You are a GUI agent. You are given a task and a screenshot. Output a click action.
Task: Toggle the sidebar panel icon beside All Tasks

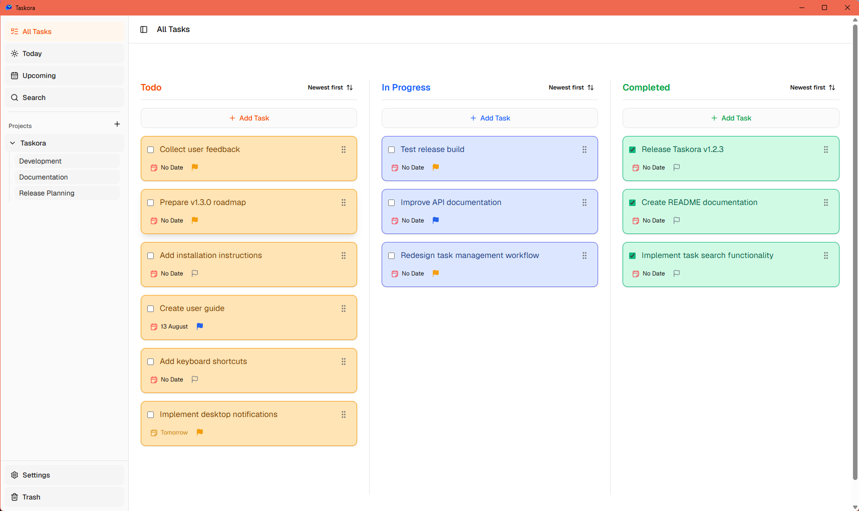[x=144, y=29]
